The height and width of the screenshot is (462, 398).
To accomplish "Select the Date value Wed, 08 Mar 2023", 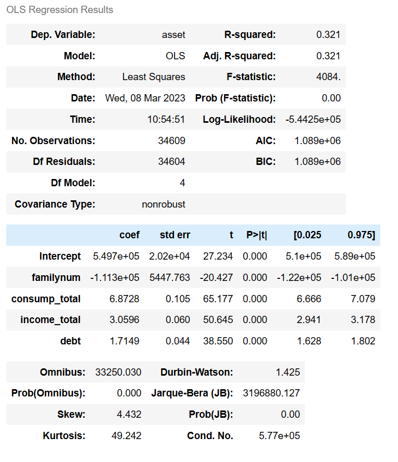I will click(x=145, y=98).
